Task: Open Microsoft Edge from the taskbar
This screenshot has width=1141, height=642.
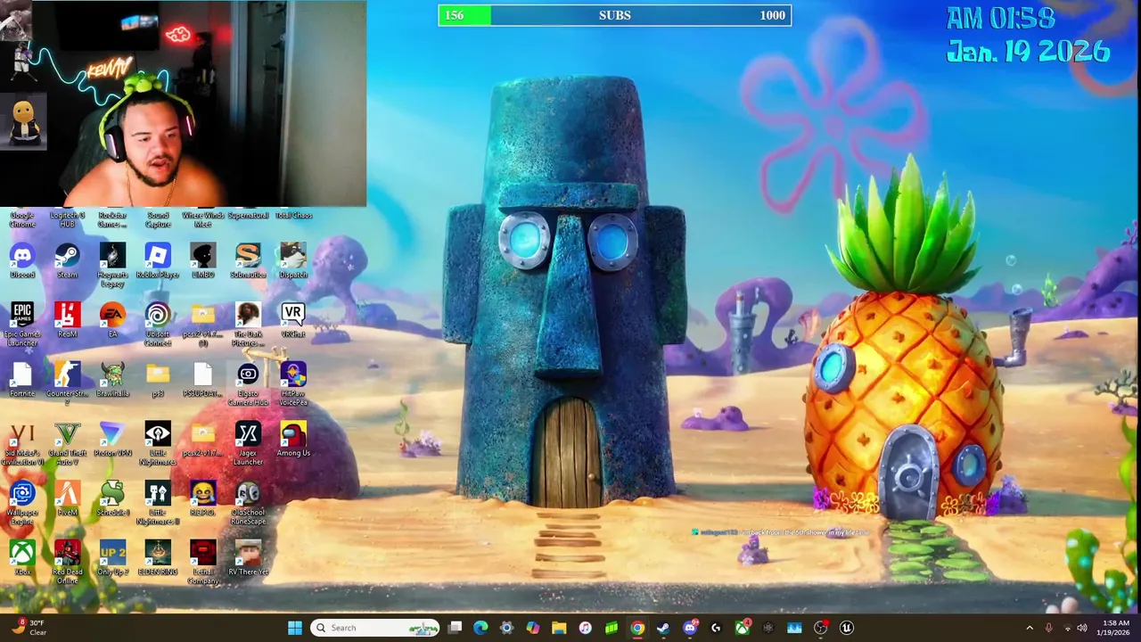Action: [480, 628]
